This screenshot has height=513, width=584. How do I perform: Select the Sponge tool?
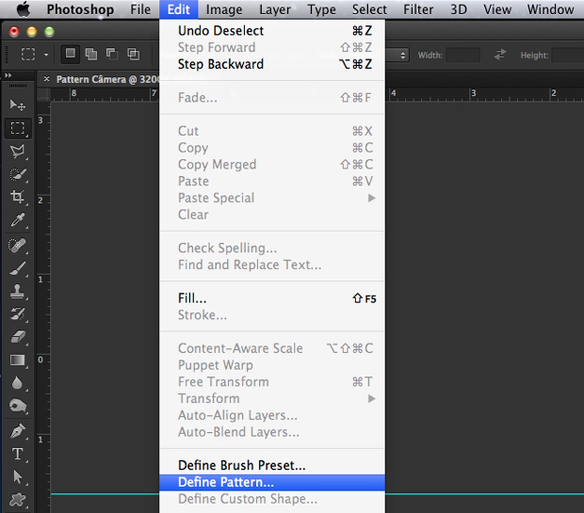(x=17, y=406)
